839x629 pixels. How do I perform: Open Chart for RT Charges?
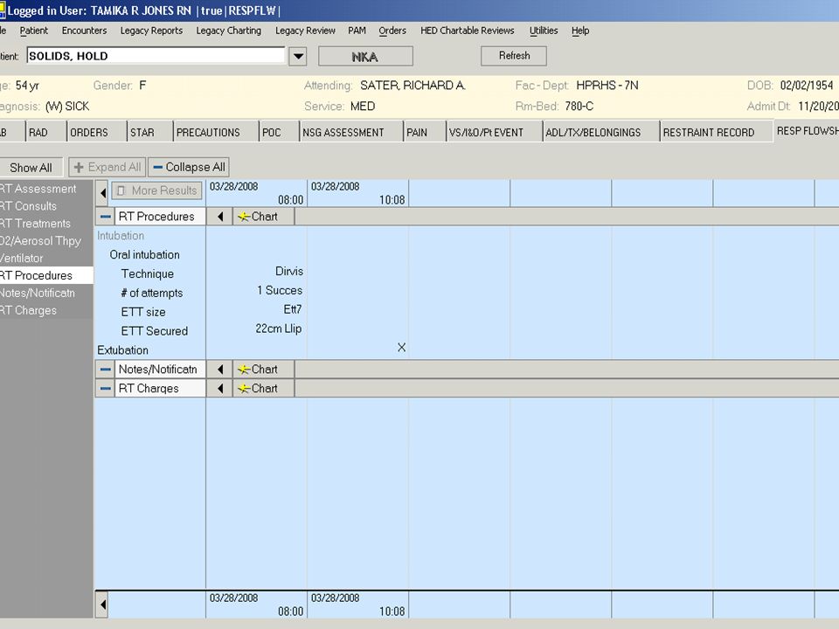coord(264,389)
